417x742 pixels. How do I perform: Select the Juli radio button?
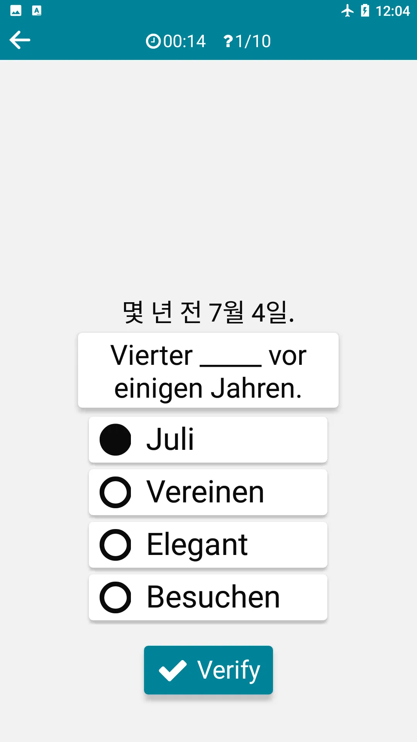115,440
